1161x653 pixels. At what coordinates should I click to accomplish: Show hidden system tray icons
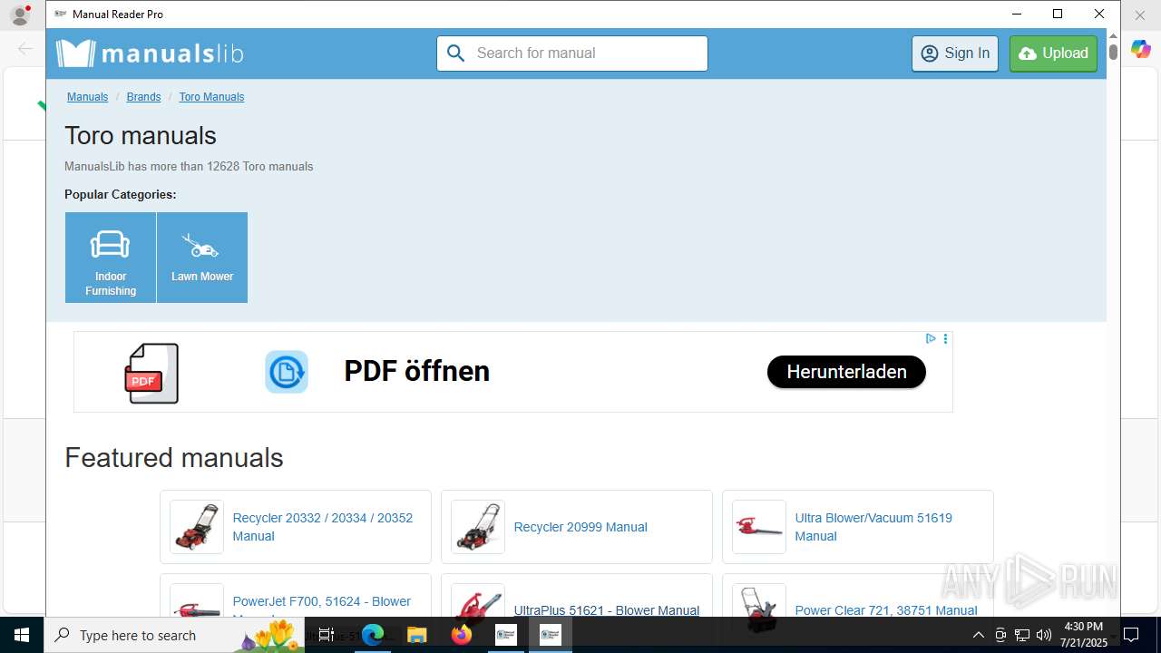tap(978, 635)
